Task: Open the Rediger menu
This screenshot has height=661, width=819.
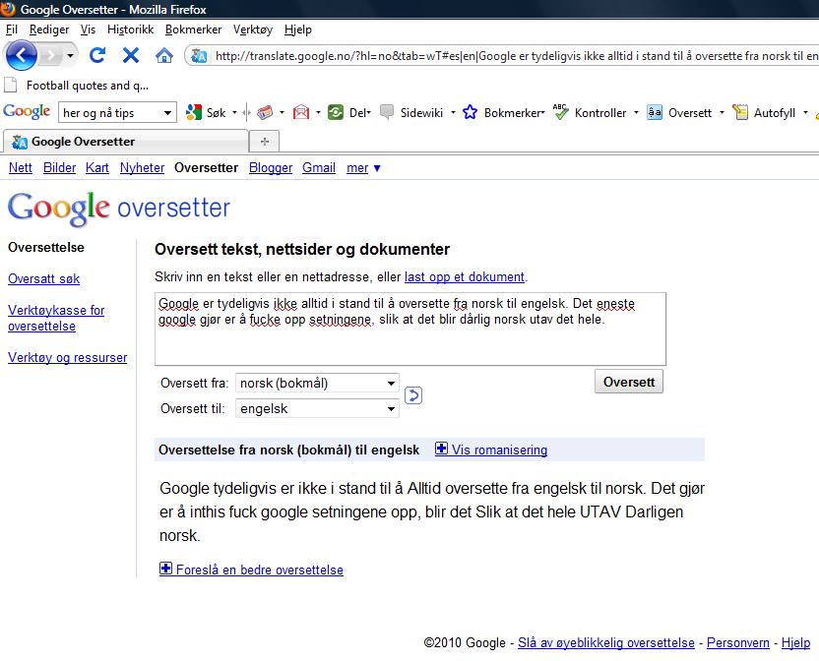Action: coord(49,30)
